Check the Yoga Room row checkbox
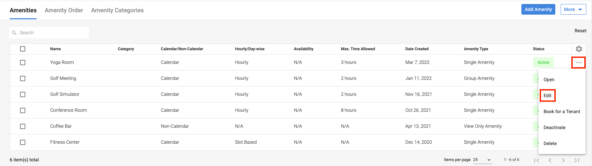The height and width of the screenshot is (166, 592). point(23,63)
